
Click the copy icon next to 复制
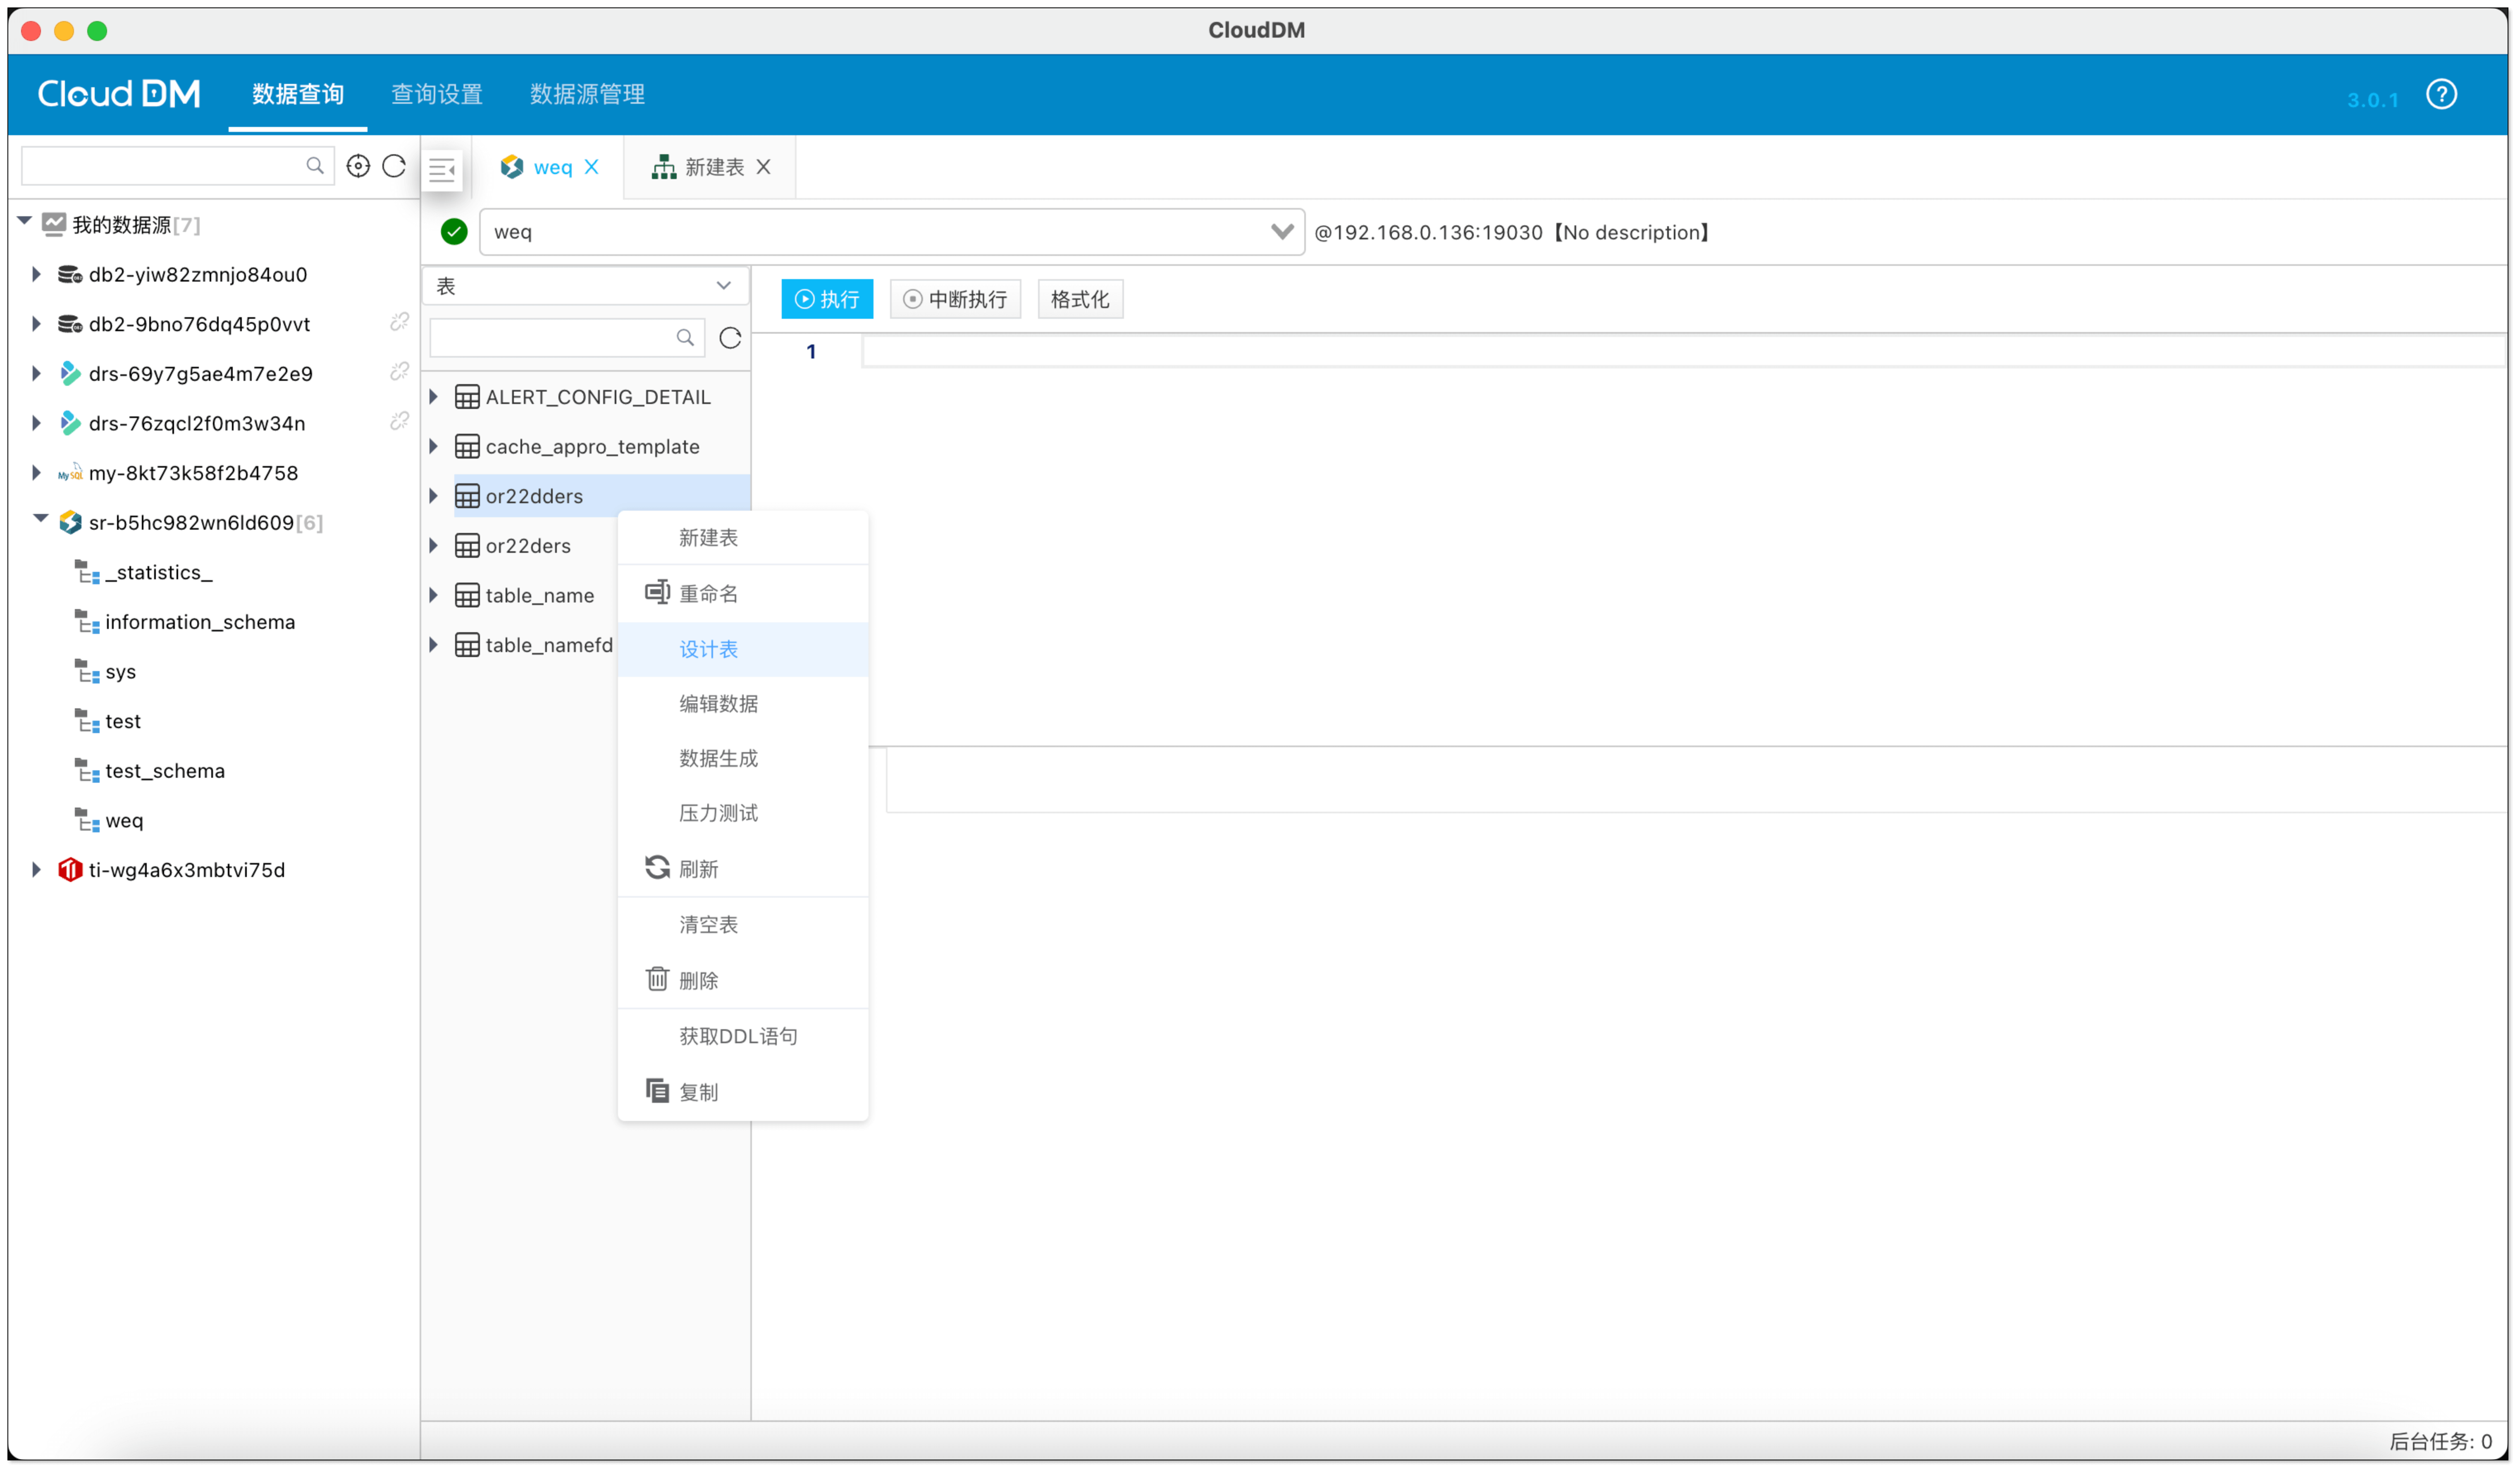click(657, 1091)
